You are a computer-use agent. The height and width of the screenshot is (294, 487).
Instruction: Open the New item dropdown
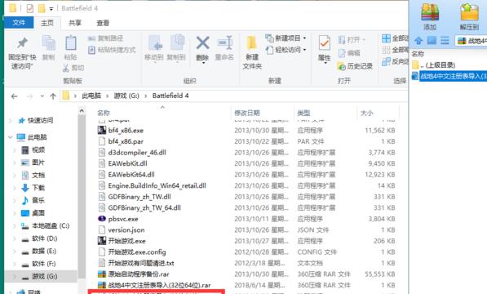point(286,38)
